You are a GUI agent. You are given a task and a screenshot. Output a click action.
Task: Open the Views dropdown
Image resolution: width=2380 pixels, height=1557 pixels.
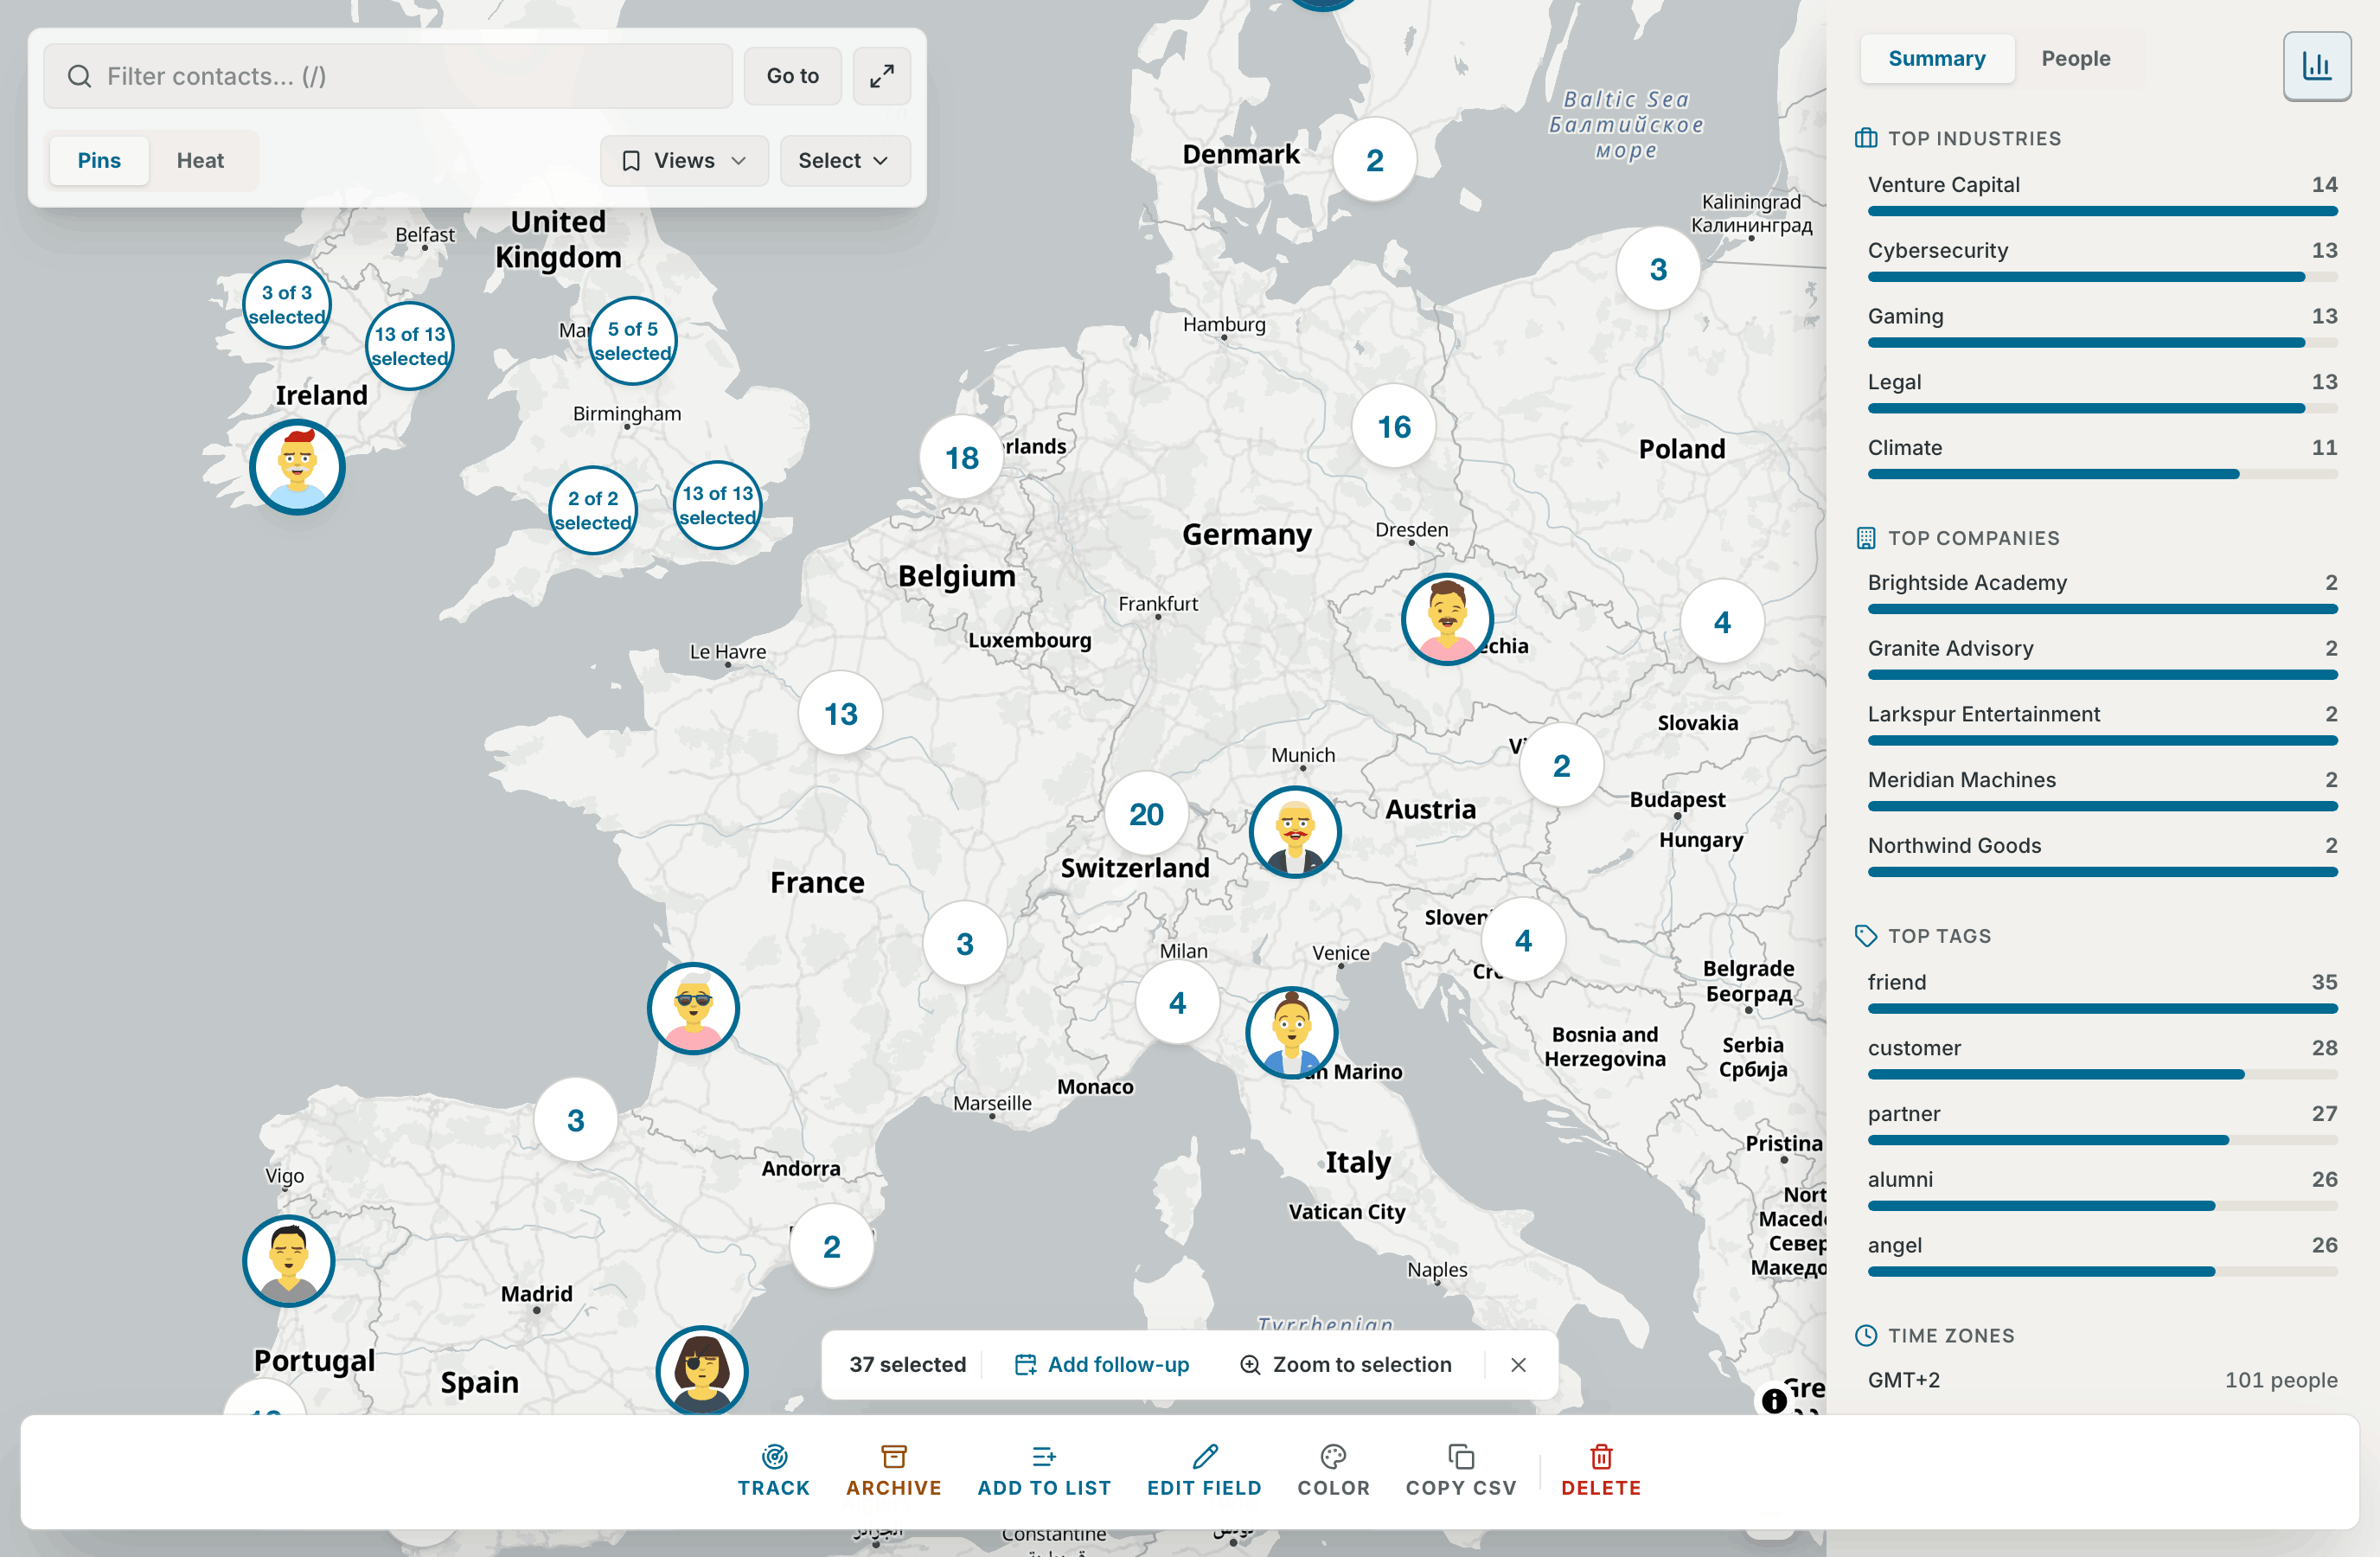pyautogui.click(x=684, y=160)
